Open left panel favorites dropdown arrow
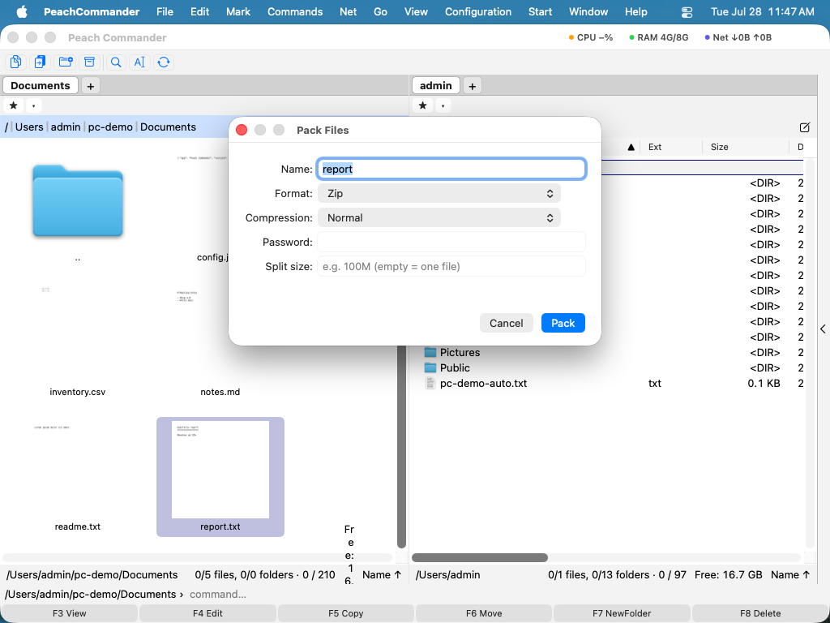 click(x=33, y=105)
